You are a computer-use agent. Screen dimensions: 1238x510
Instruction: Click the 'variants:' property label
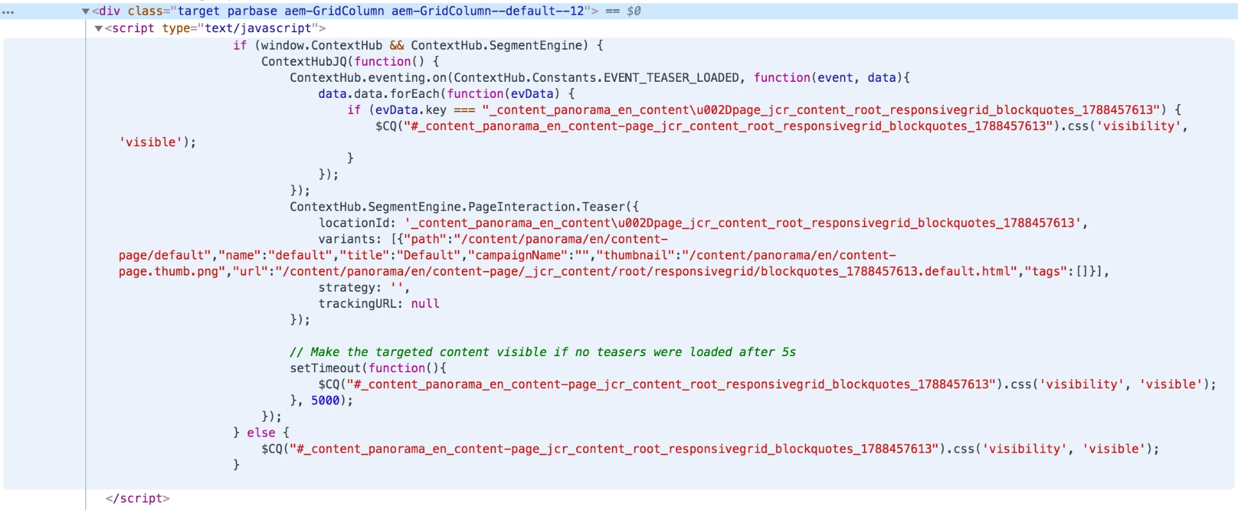349,239
